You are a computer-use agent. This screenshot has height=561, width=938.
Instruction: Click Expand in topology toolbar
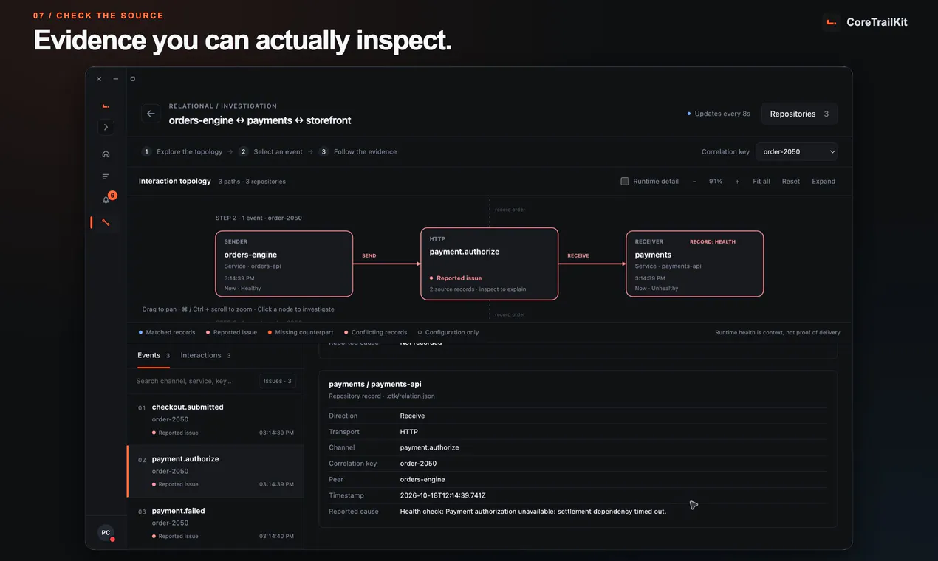coord(824,181)
